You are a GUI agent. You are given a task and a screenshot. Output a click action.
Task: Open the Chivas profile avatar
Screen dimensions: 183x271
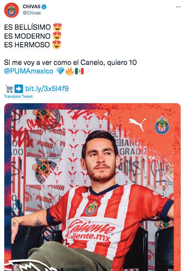(x=11, y=10)
